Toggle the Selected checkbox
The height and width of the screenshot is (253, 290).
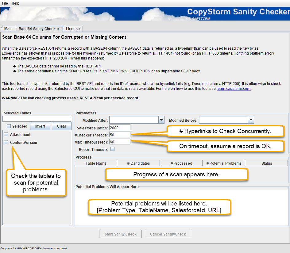pyautogui.click(x=9, y=126)
